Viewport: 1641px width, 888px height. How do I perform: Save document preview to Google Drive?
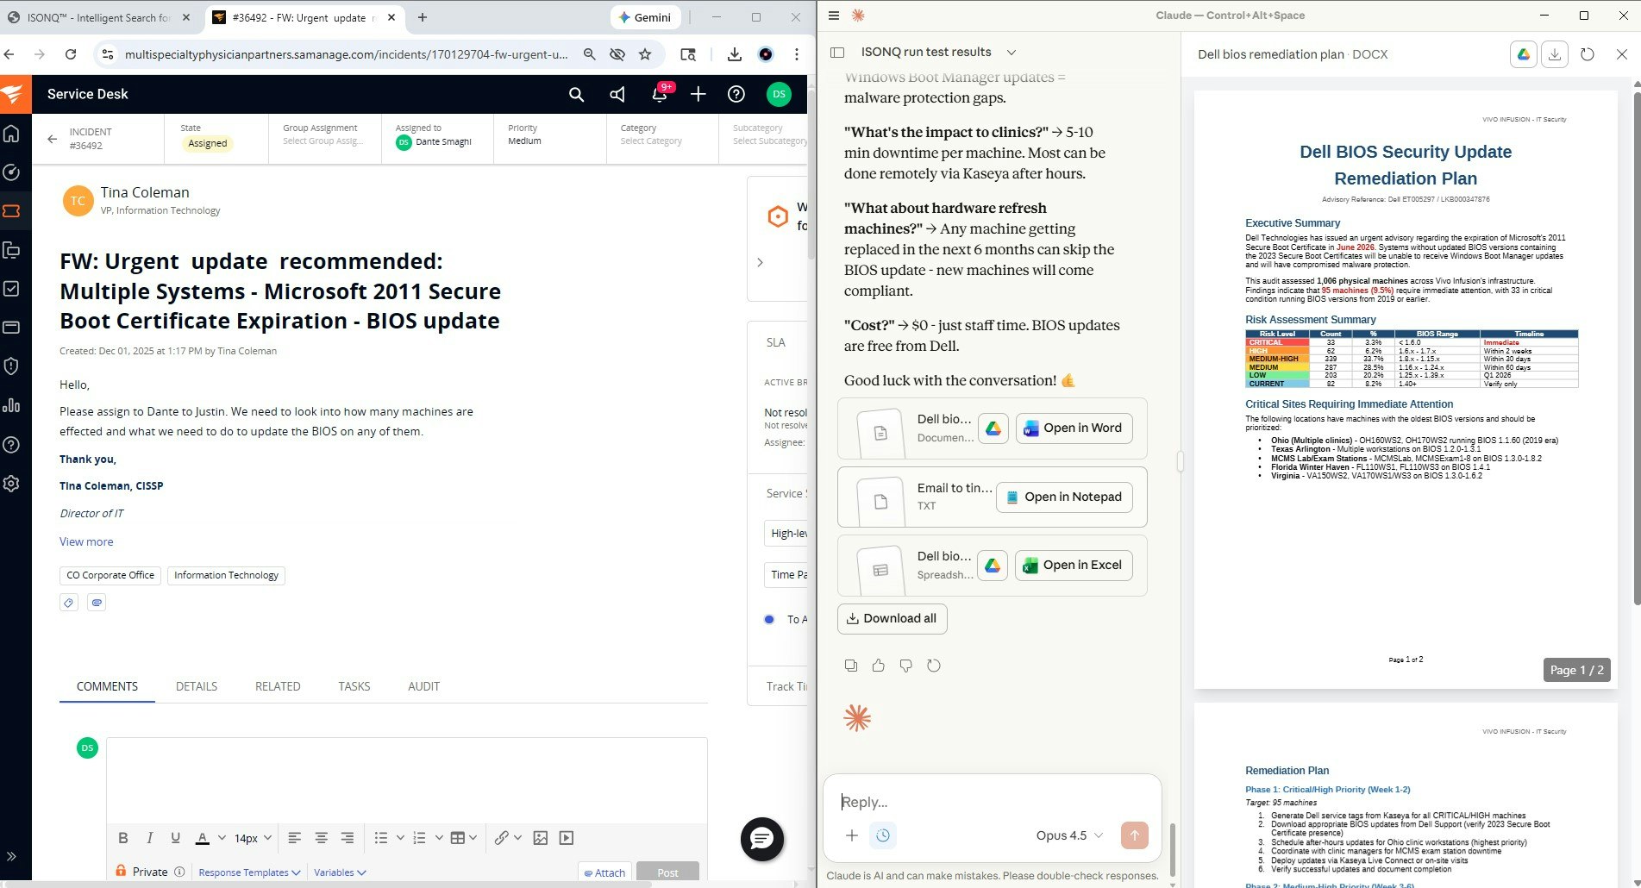(1524, 54)
